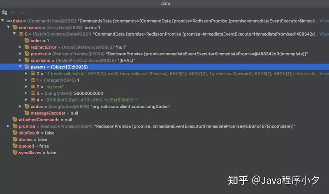Open View link for the Lua script param

(x=324, y=73)
